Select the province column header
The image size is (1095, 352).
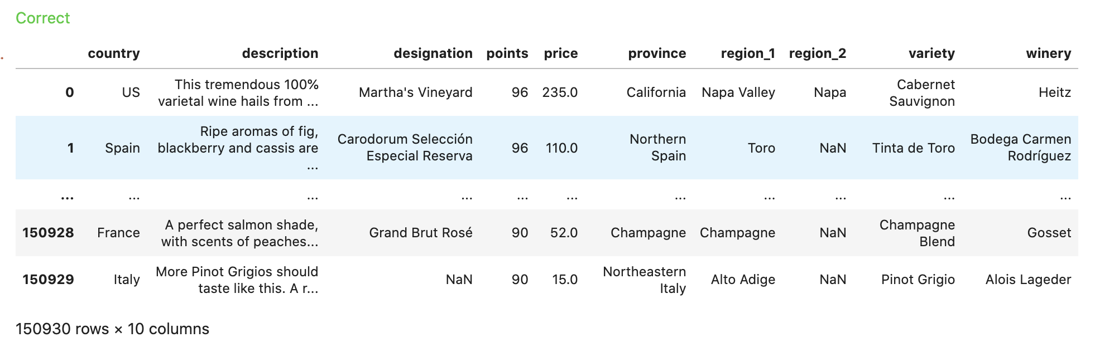click(x=657, y=53)
